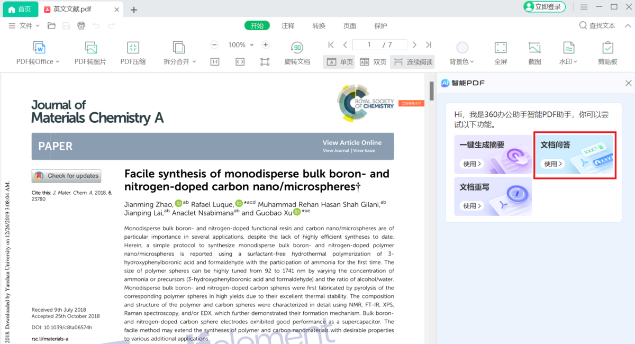Viewport: 635px width, 344px height.
Task: Open the PDF转图片 tool
Action: (90, 48)
